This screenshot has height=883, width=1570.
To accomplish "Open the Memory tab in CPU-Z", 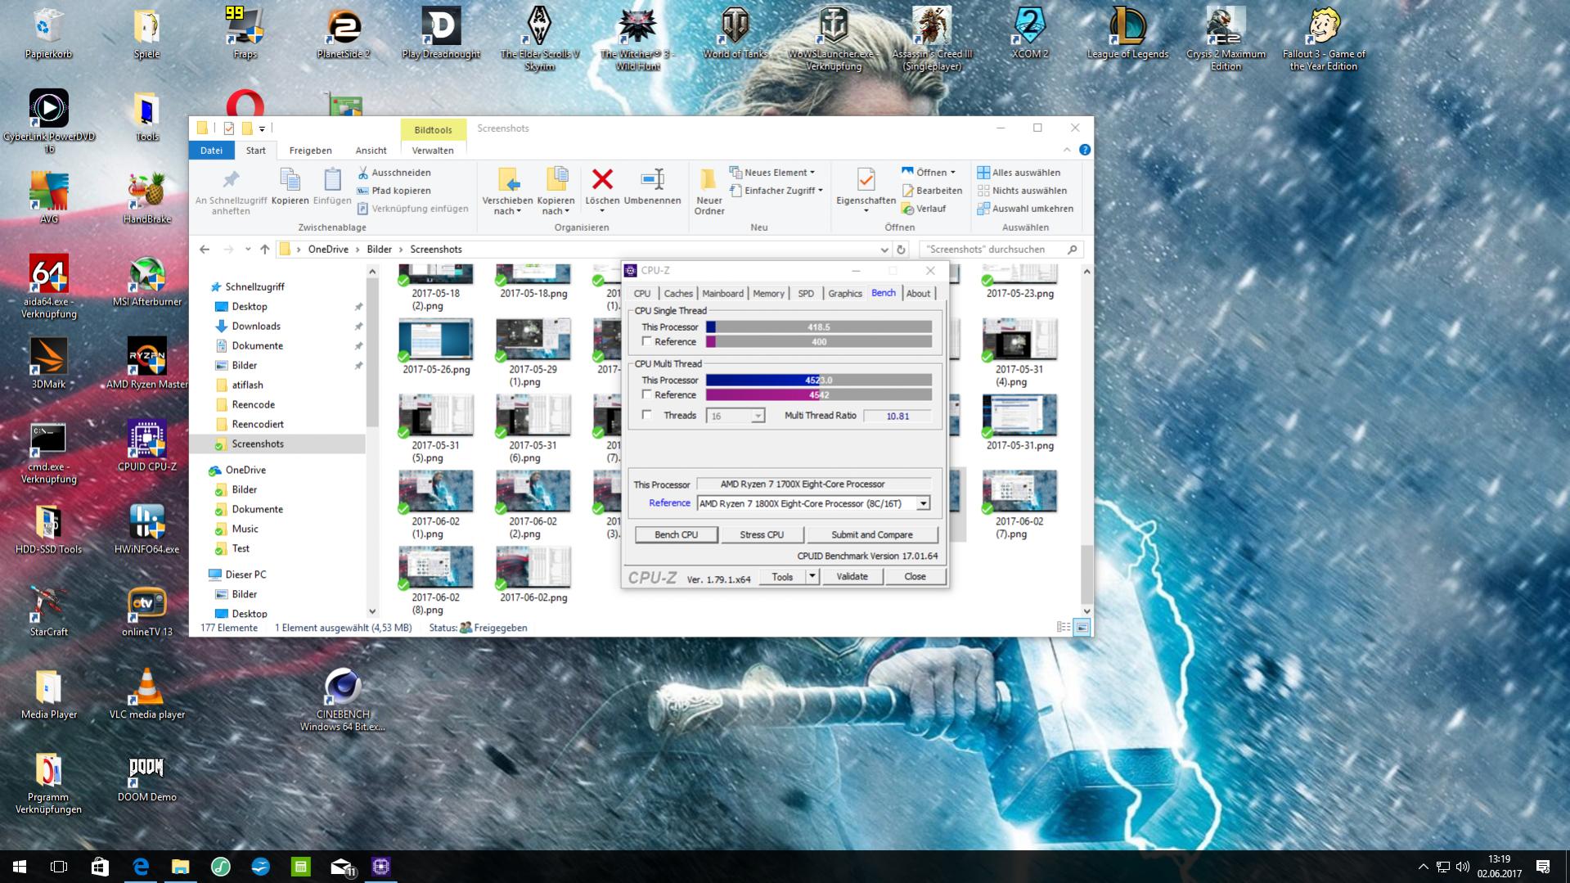I will pos(768,293).
